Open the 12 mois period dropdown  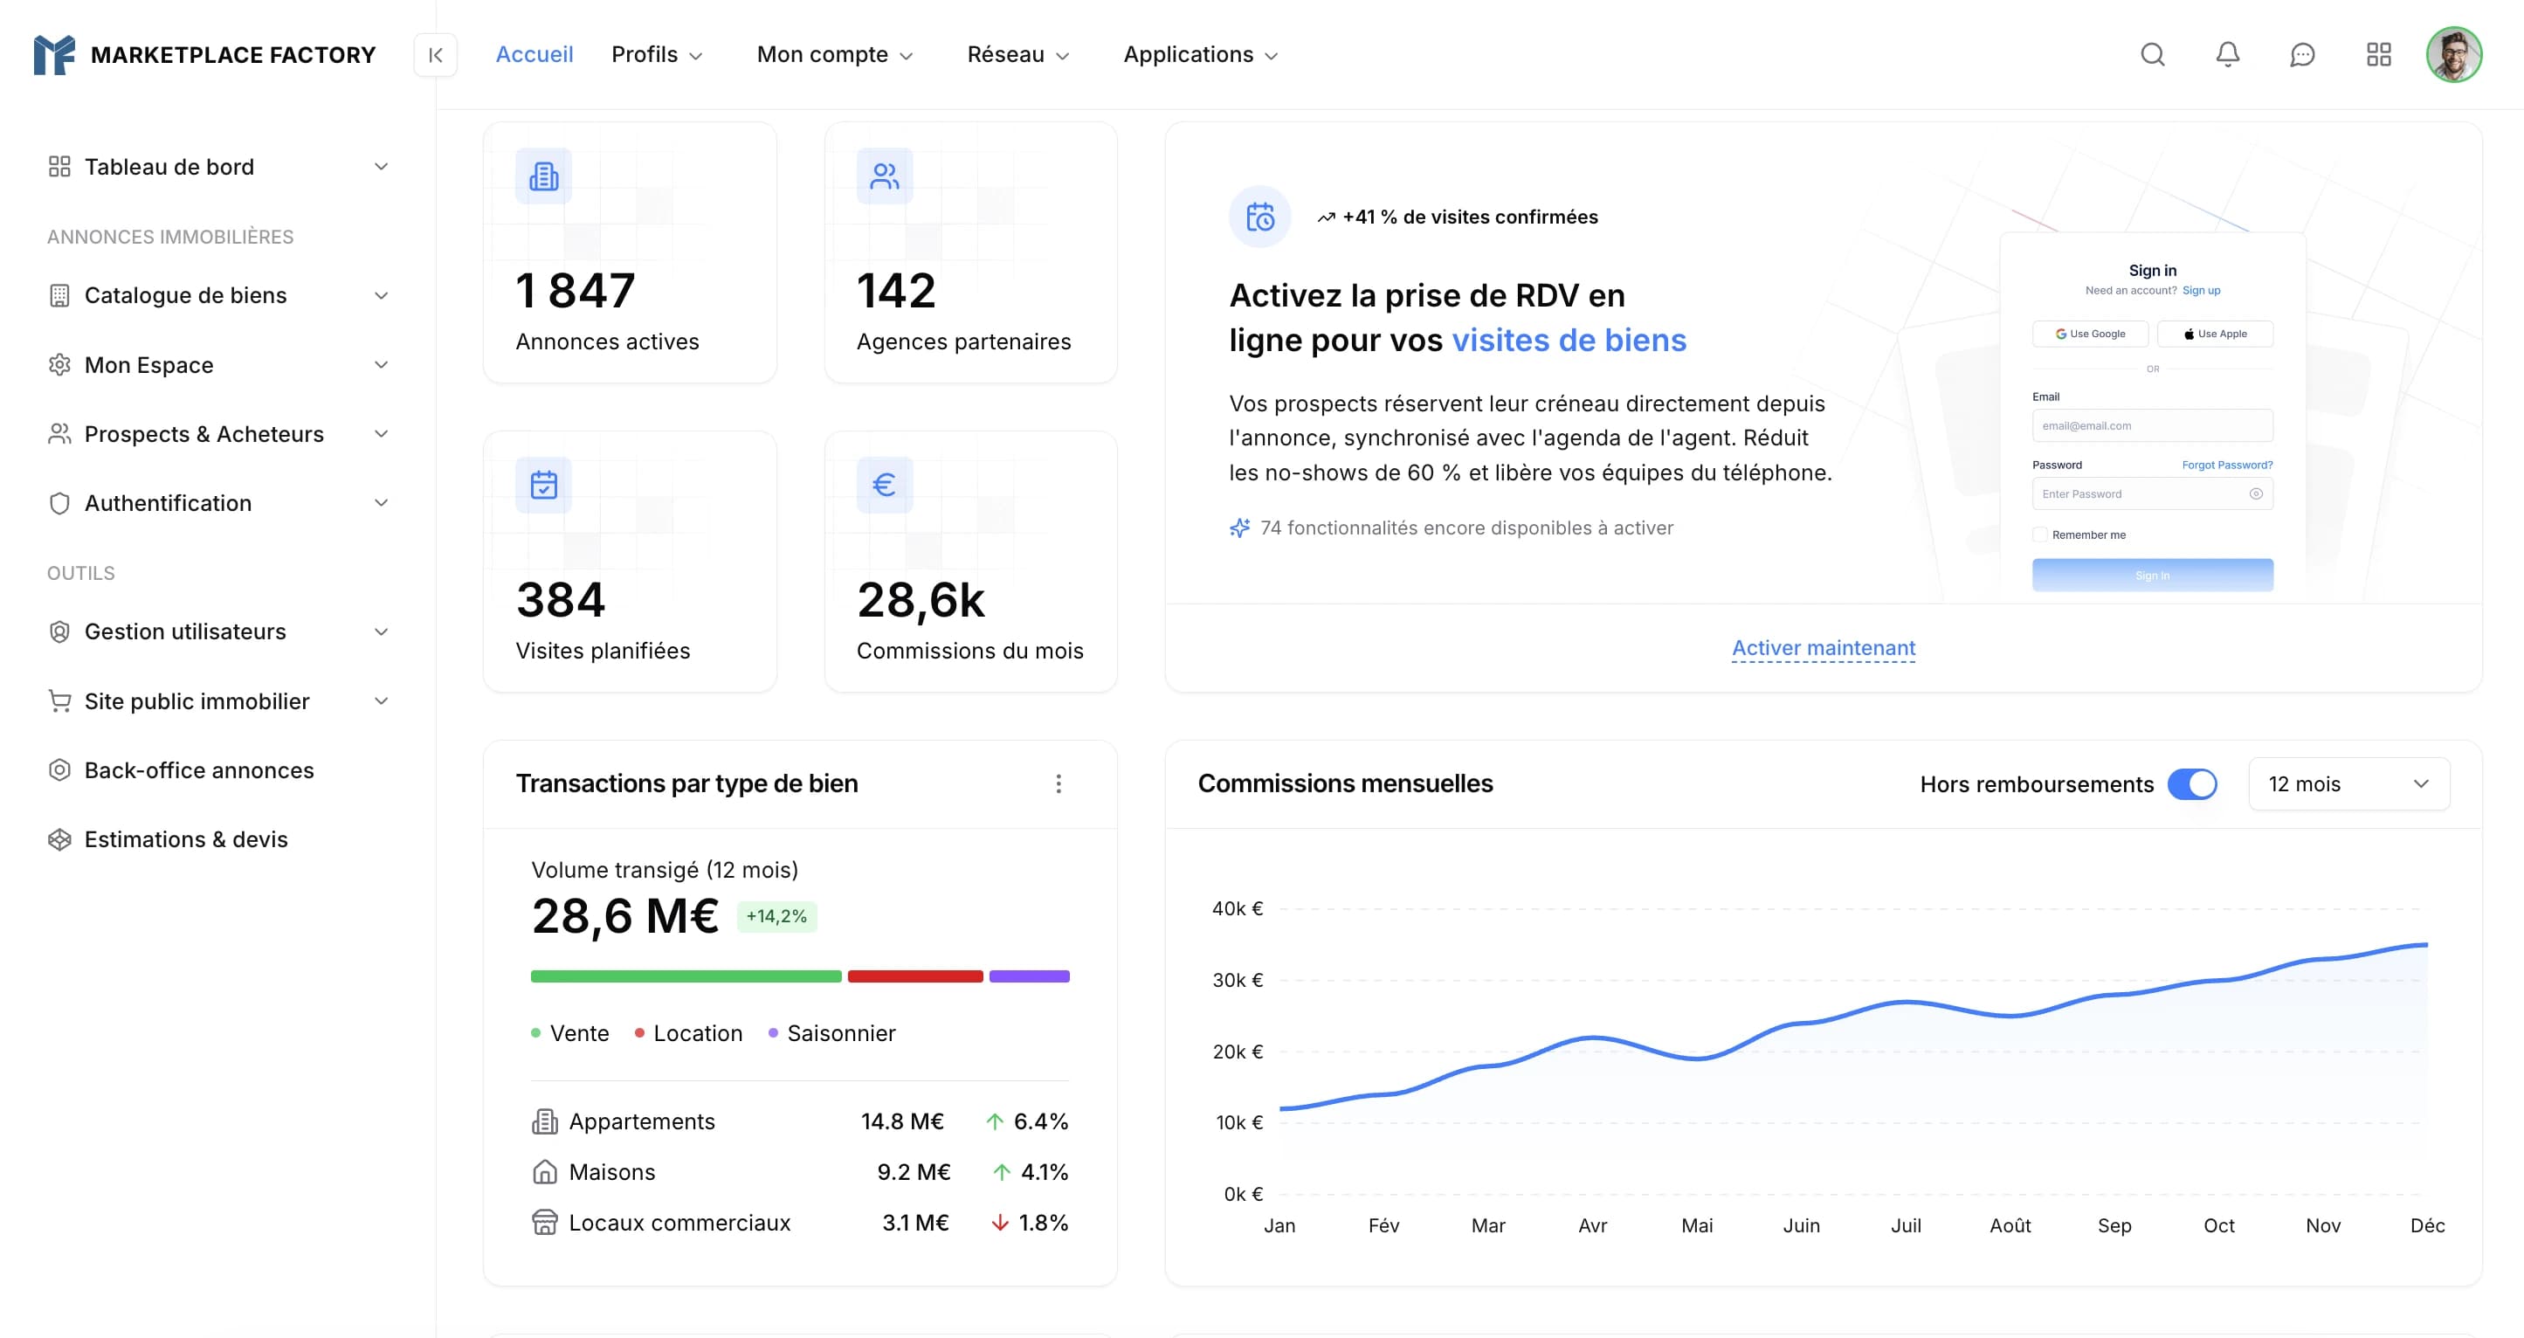pos(2348,783)
